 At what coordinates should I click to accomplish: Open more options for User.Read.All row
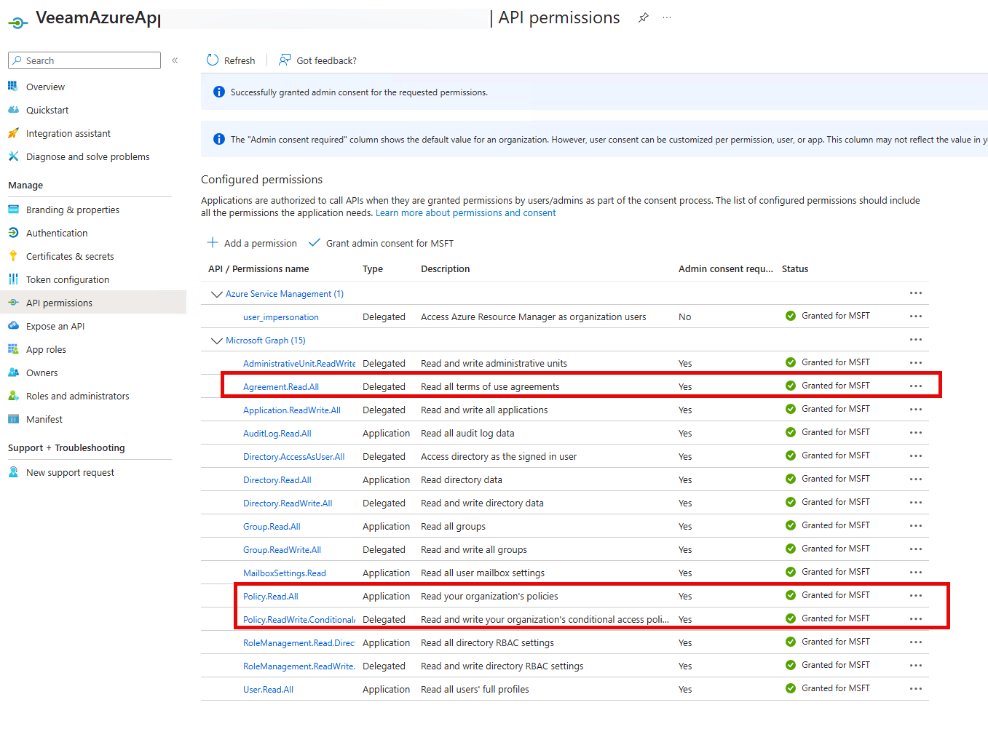(915, 689)
